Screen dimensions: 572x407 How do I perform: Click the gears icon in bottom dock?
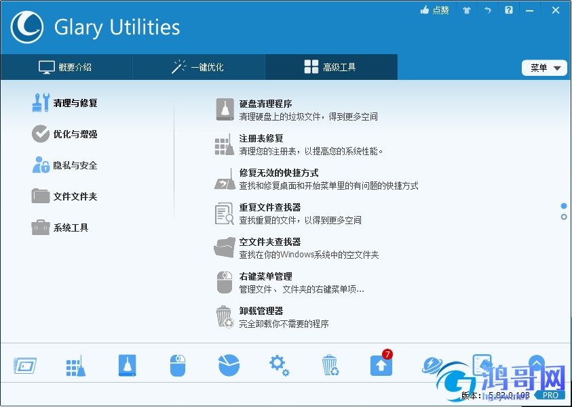click(279, 366)
